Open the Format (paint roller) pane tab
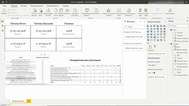189x106 pixels. pyautogui.click(x=155, y=47)
